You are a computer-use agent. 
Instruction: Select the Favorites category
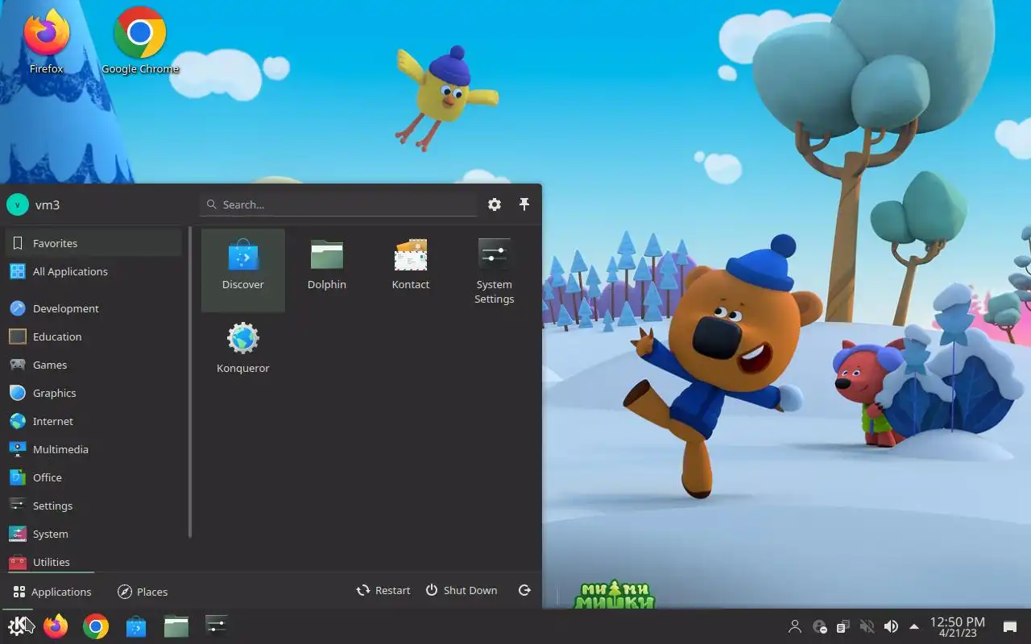(x=93, y=243)
